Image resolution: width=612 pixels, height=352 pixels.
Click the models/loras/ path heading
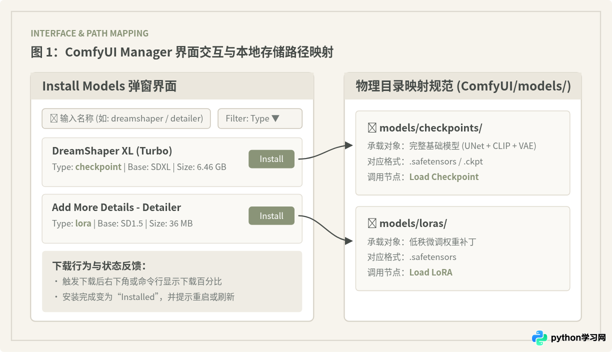tap(413, 223)
